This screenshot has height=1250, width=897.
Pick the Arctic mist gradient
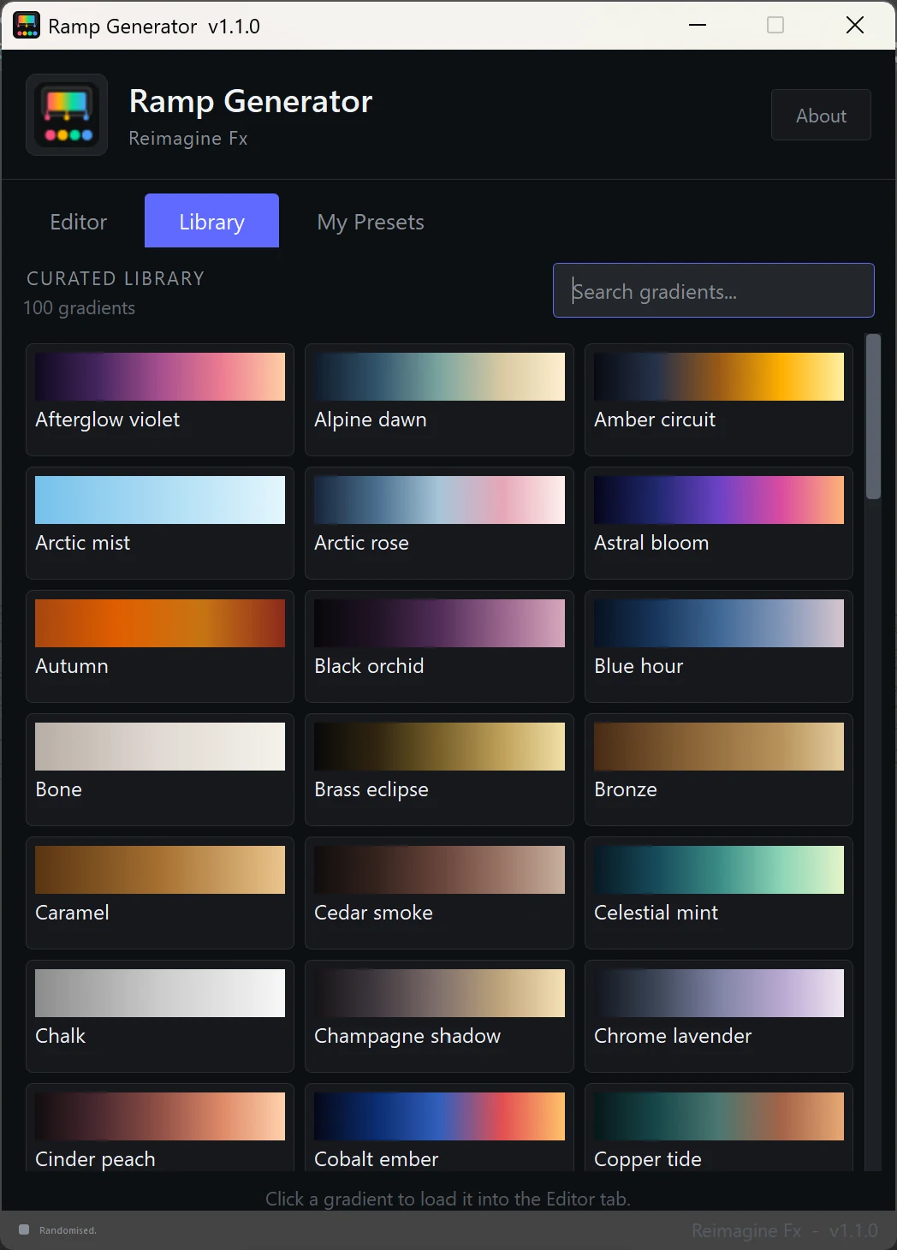pyautogui.click(x=160, y=522)
